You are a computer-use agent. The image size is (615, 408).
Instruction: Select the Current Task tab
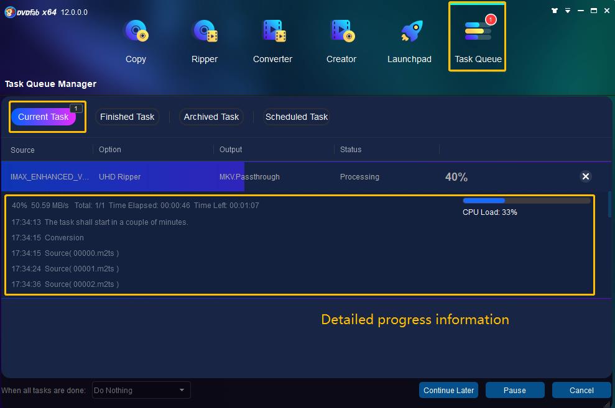click(x=44, y=117)
